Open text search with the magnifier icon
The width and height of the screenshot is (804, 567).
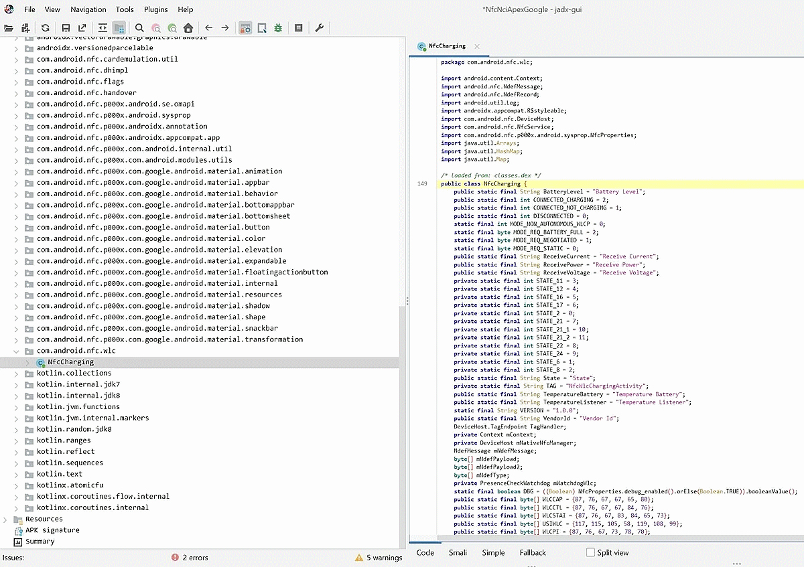(139, 28)
